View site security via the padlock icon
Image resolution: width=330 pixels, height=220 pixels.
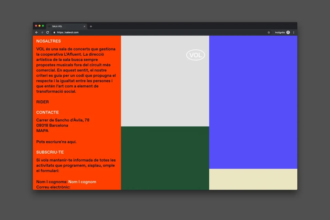pyautogui.click(x=54, y=32)
